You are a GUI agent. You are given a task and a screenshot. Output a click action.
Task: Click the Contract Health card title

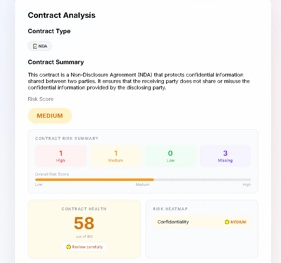pos(84,209)
